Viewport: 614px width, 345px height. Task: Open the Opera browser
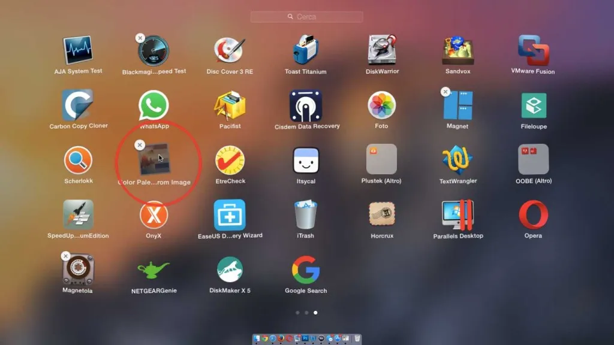[532, 216]
